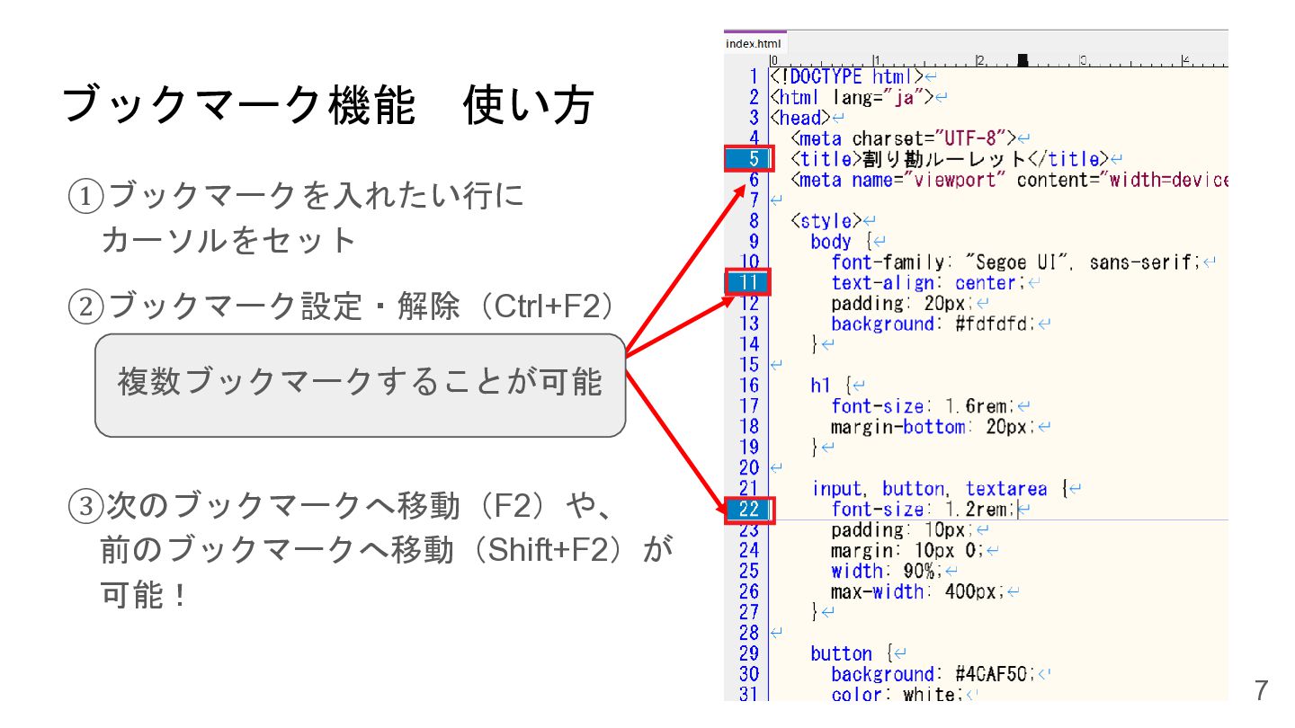This screenshot has width=1295, height=728.
Task: Click the meta charset="UTF-8" line
Action: click(909, 138)
